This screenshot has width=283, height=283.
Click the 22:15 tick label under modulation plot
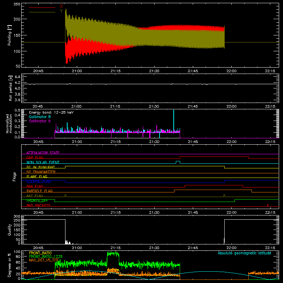pyautogui.click(x=270, y=142)
